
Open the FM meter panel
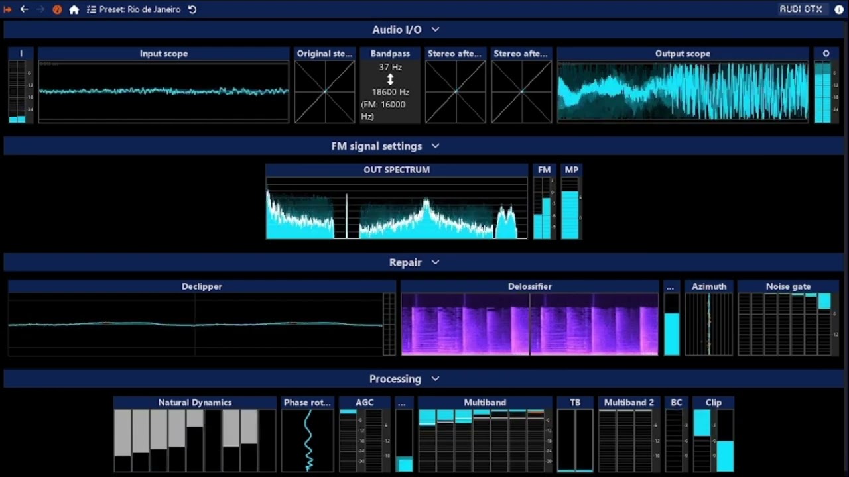[x=544, y=201]
